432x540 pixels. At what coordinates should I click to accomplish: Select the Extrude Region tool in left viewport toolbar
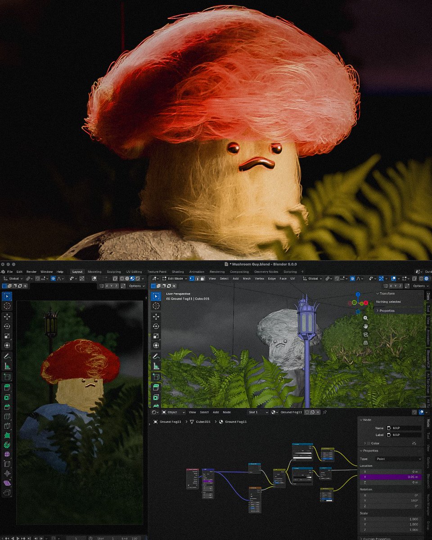click(7, 387)
